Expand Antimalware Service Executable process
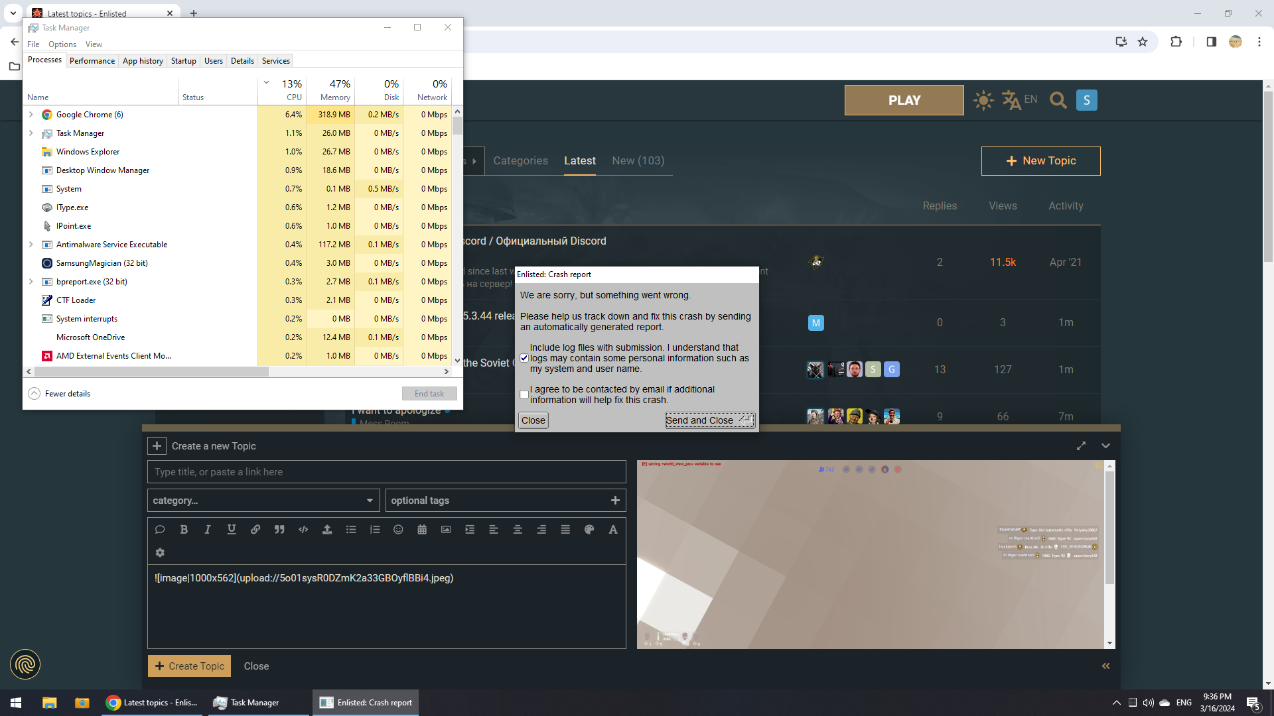This screenshot has height=716, width=1274. (31, 245)
